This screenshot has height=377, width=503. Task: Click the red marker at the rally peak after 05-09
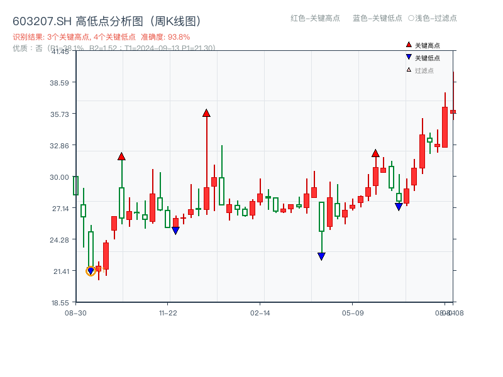click(375, 153)
